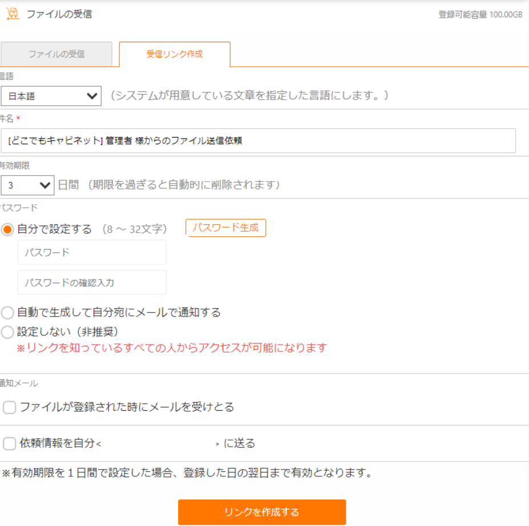Click the パスワードの確認入力 confirmation field

(91, 282)
